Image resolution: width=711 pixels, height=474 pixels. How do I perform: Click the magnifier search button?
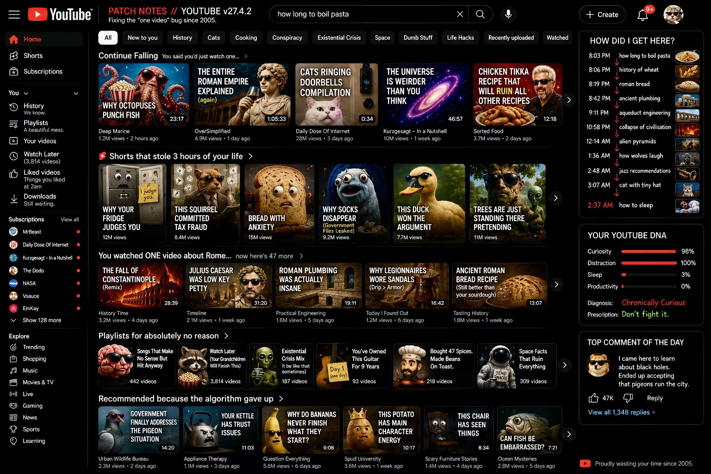pyautogui.click(x=480, y=14)
